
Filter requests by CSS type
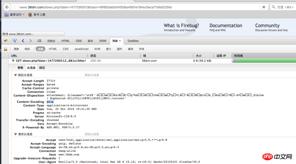(x=65, y=49)
